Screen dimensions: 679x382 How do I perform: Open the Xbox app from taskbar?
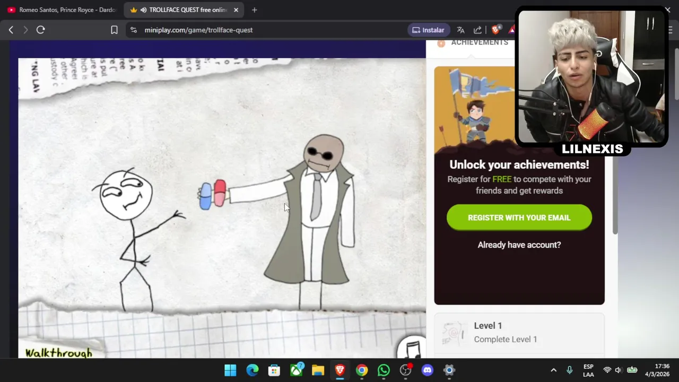[296, 370]
